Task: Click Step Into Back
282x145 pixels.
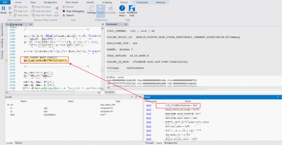Action: click(x=41, y=11)
